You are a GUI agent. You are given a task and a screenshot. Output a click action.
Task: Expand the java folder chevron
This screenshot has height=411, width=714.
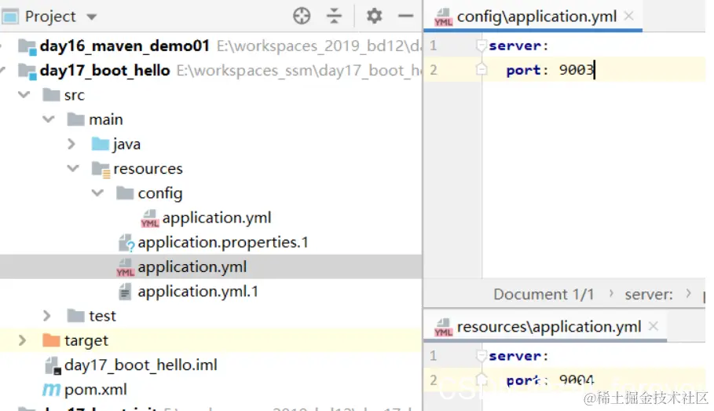[71, 144]
